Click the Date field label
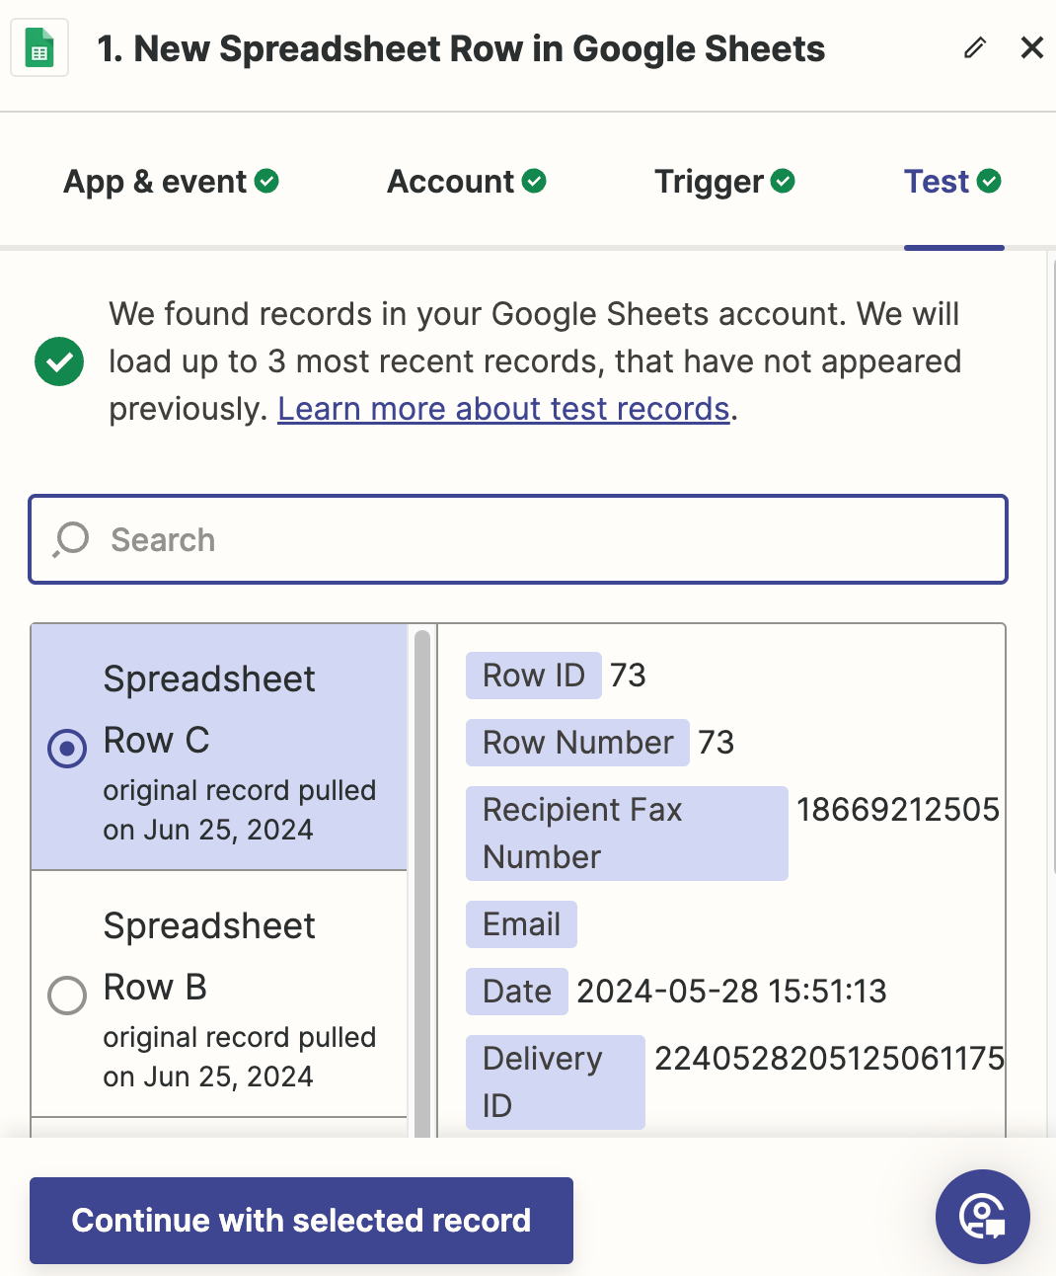 [x=517, y=992]
